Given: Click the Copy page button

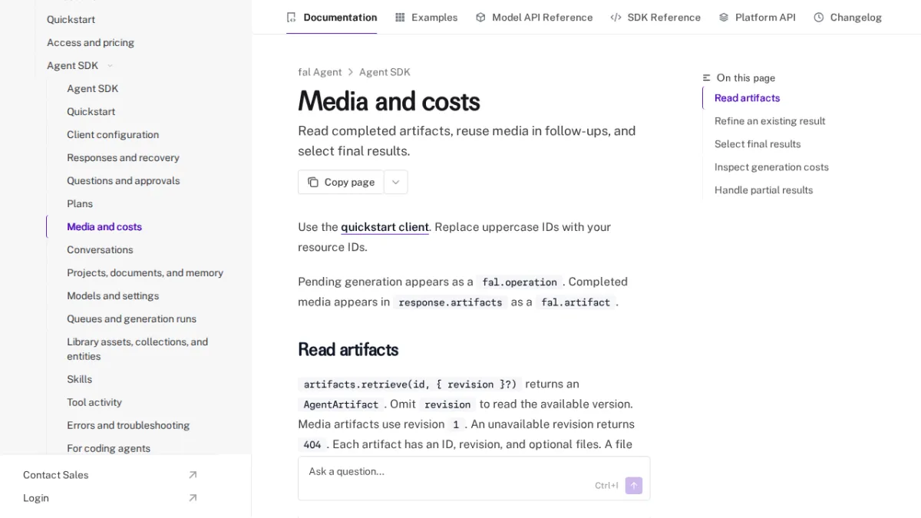Looking at the screenshot, I should point(341,182).
